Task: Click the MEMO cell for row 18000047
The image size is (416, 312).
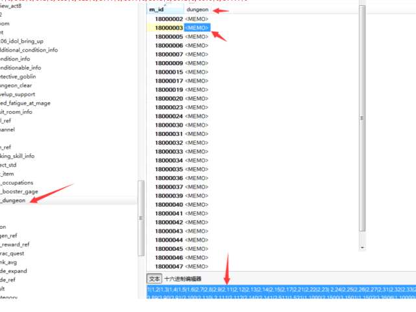Action: (x=197, y=266)
